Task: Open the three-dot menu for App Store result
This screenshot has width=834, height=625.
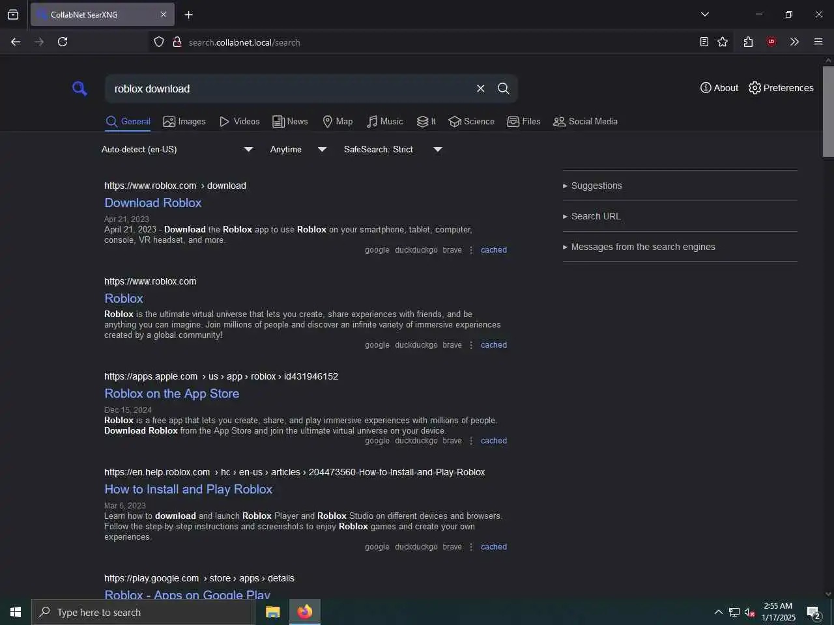Action: (471, 441)
